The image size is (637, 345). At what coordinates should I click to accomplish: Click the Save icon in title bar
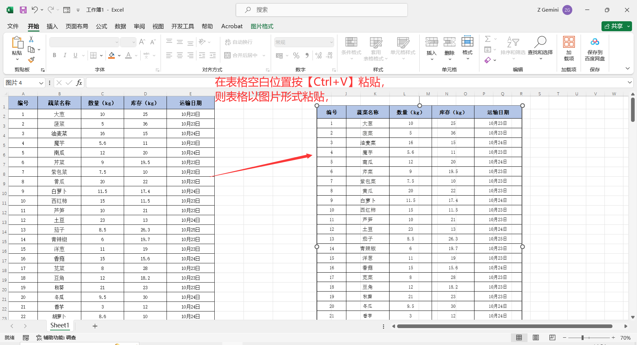(23, 10)
